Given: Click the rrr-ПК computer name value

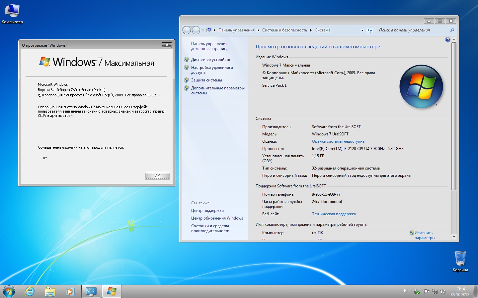Looking at the screenshot, I should [x=317, y=233].
